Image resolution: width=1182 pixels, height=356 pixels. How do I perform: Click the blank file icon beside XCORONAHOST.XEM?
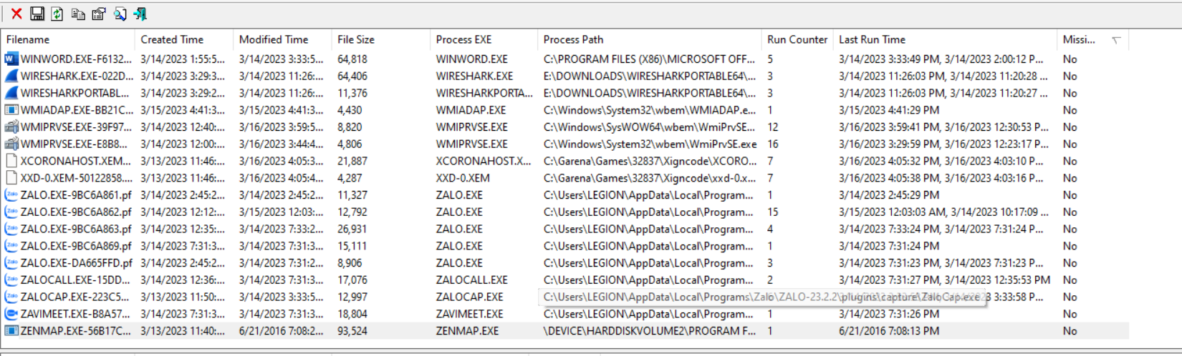pos(11,161)
